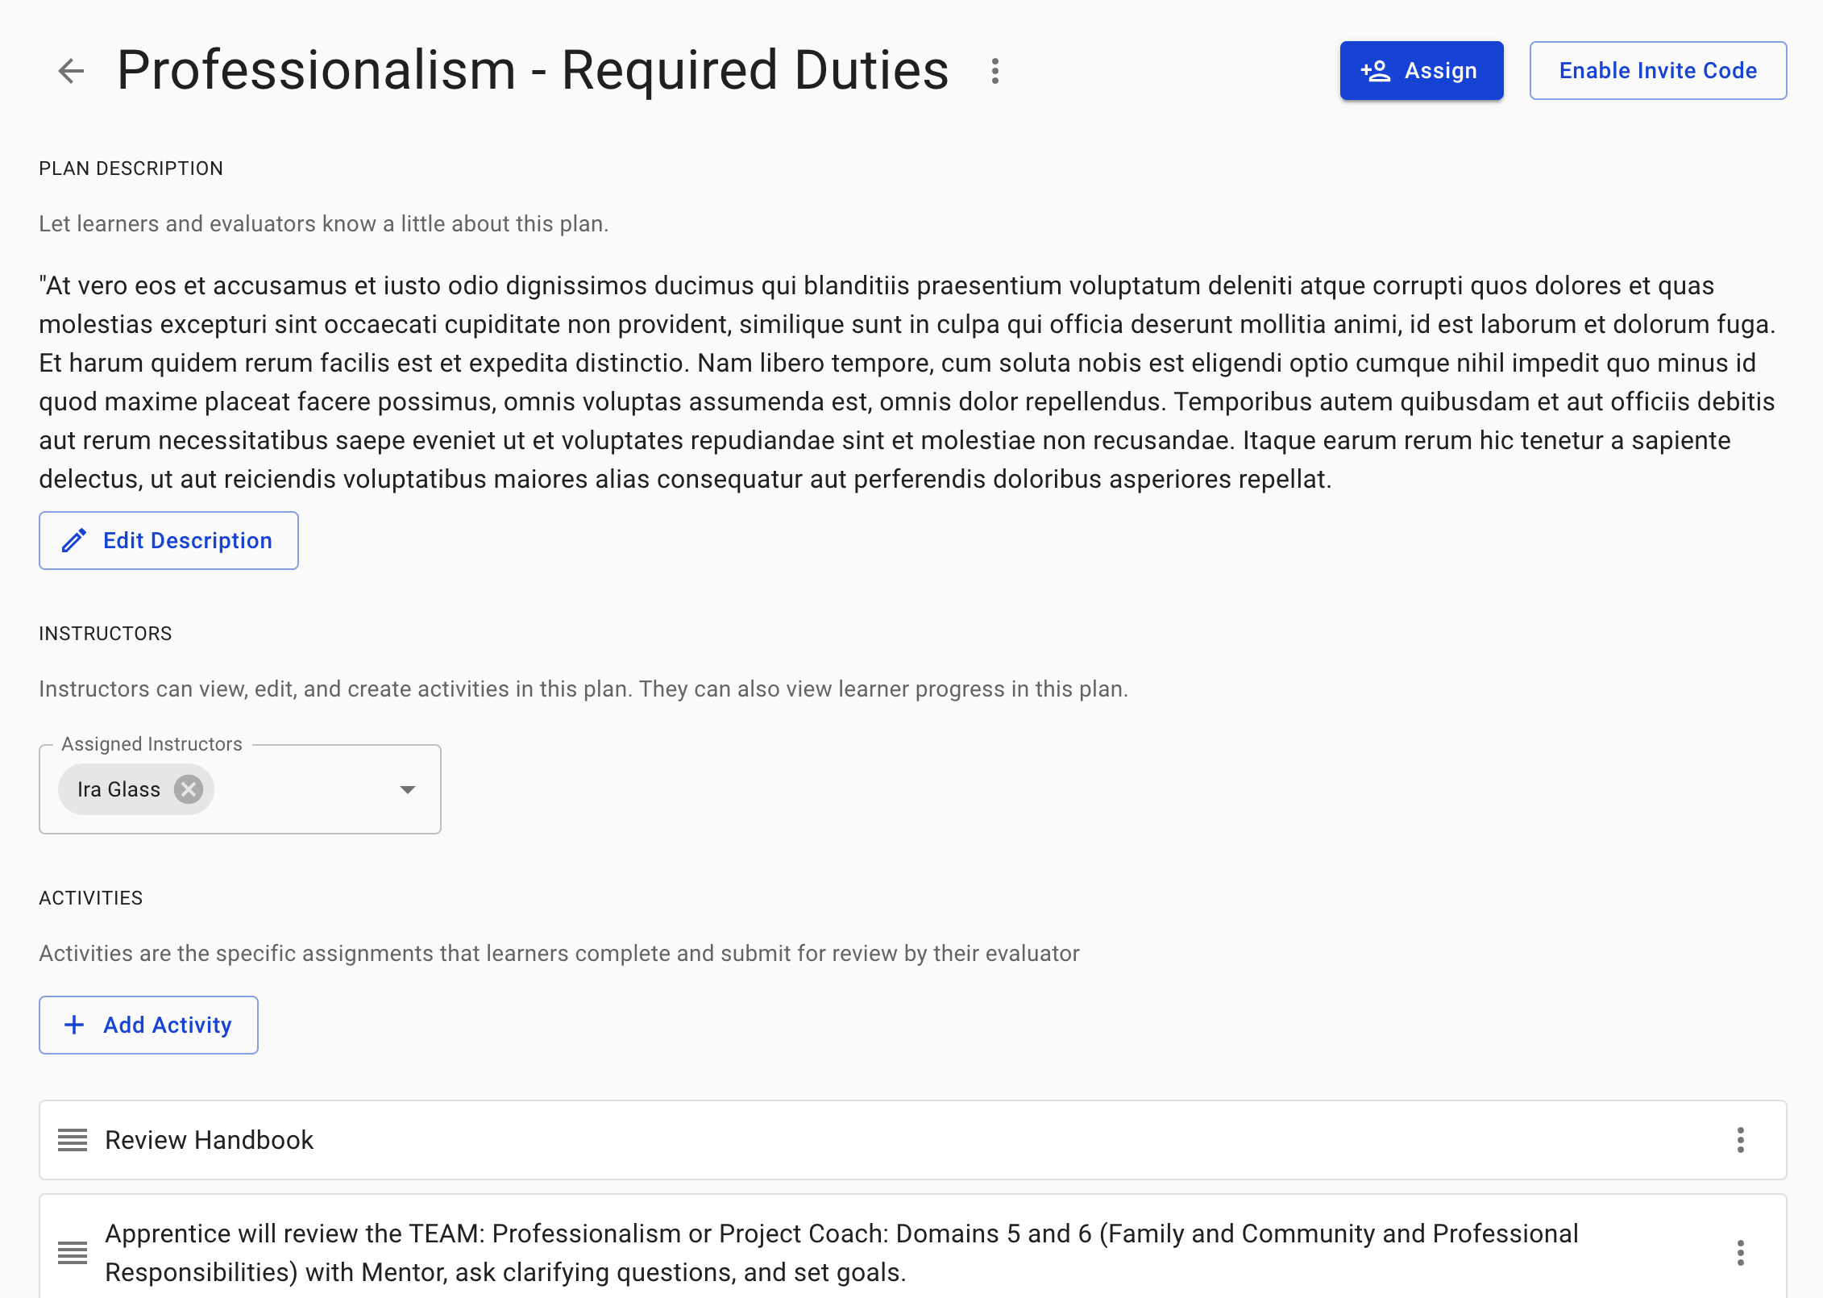Click the Add Activity button label
Screen dimensions: 1823x1298
pyautogui.click(x=167, y=1025)
